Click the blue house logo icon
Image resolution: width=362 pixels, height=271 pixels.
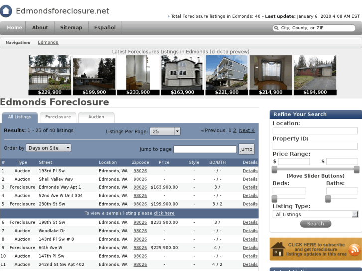[x=6, y=11]
